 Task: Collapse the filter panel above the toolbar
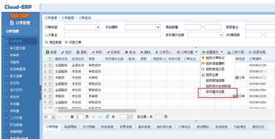point(196,47)
